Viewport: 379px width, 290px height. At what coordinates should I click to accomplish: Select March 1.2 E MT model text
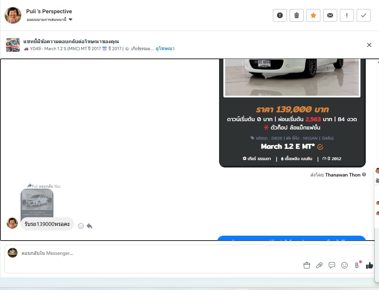pyautogui.click(x=288, y=146)
